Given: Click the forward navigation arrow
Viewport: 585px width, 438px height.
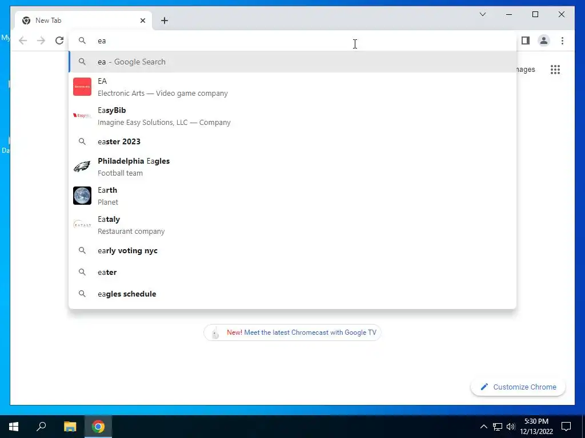Looking at the screenshot, I should [x=41, y=40].
